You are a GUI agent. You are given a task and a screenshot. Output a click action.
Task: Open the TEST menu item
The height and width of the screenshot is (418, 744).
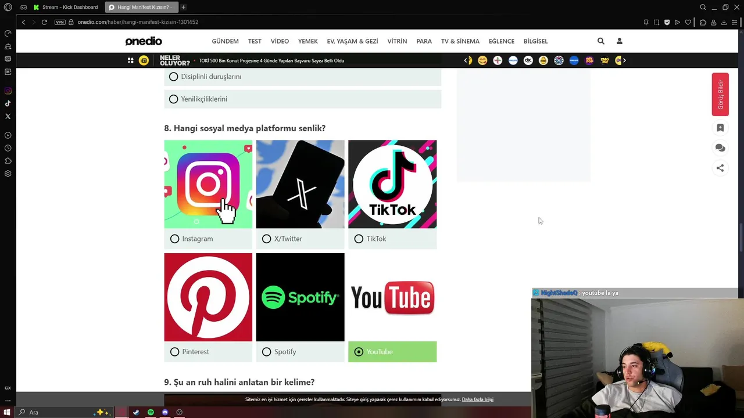(x=255, y=41)
